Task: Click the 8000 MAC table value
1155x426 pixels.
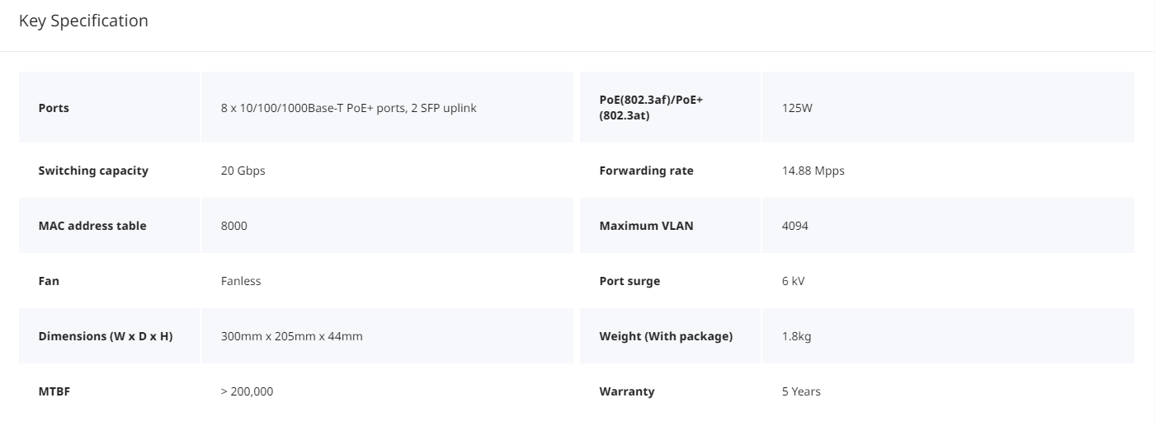Action: [x=234, y=226]
